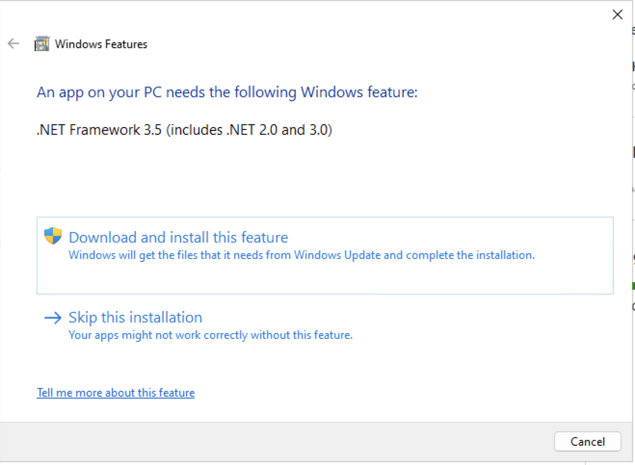Click the back arrow in the header
This screenshot has width=635, height=465.
pyautogui.click(x=13, y=44)
